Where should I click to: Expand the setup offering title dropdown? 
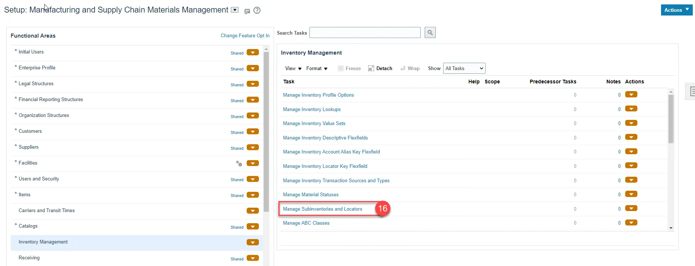pyautogui.click(x=234, y=10)
